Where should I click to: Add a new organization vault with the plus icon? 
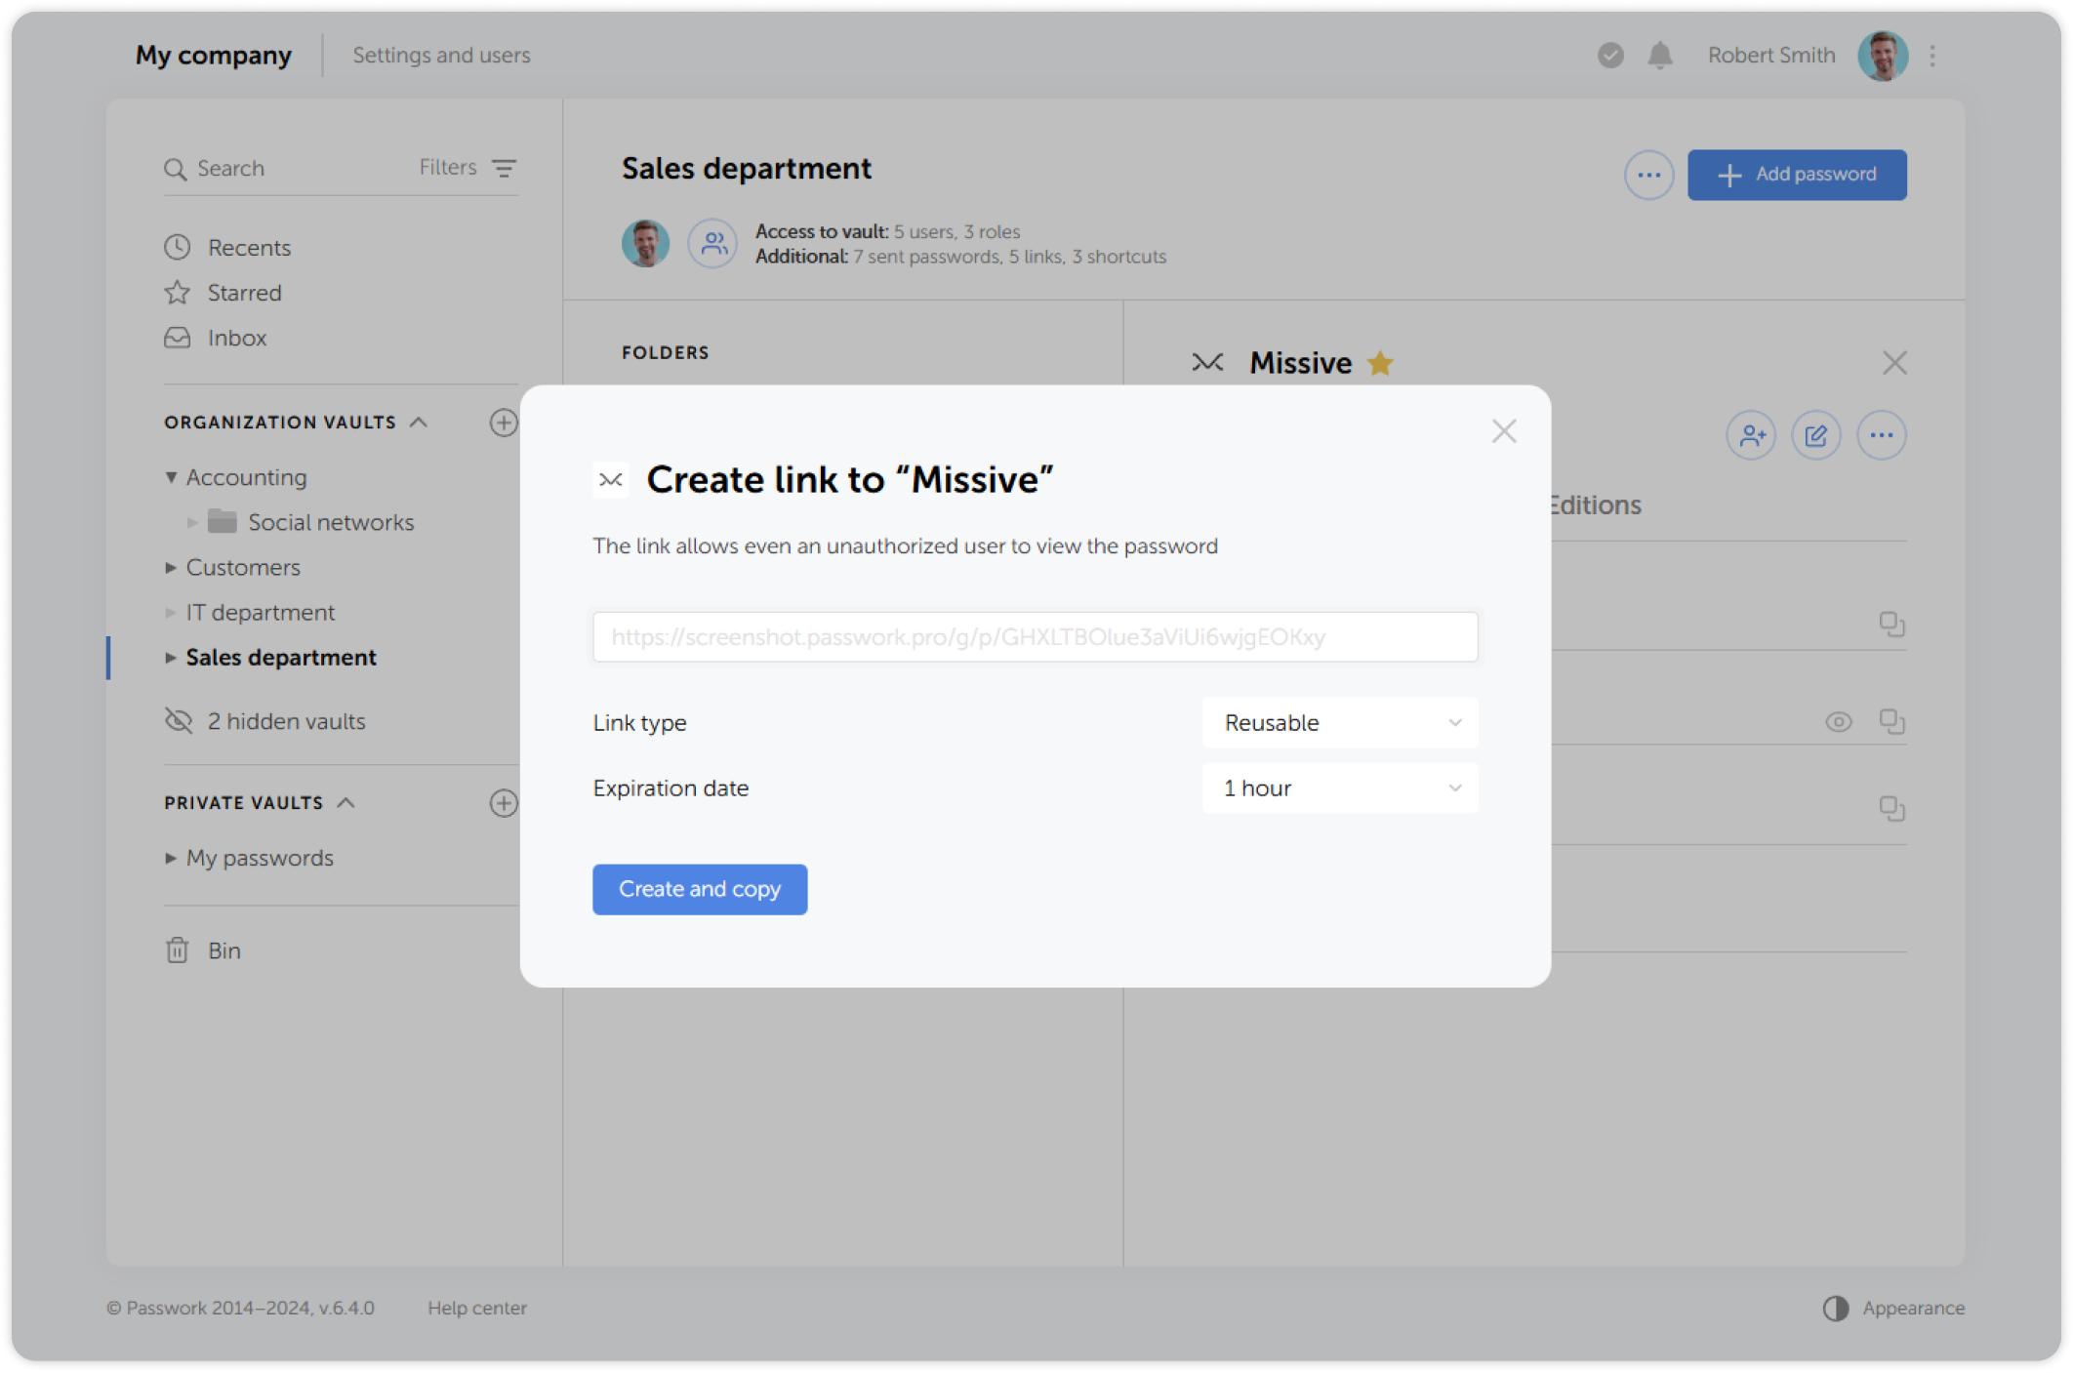(504, 423)
